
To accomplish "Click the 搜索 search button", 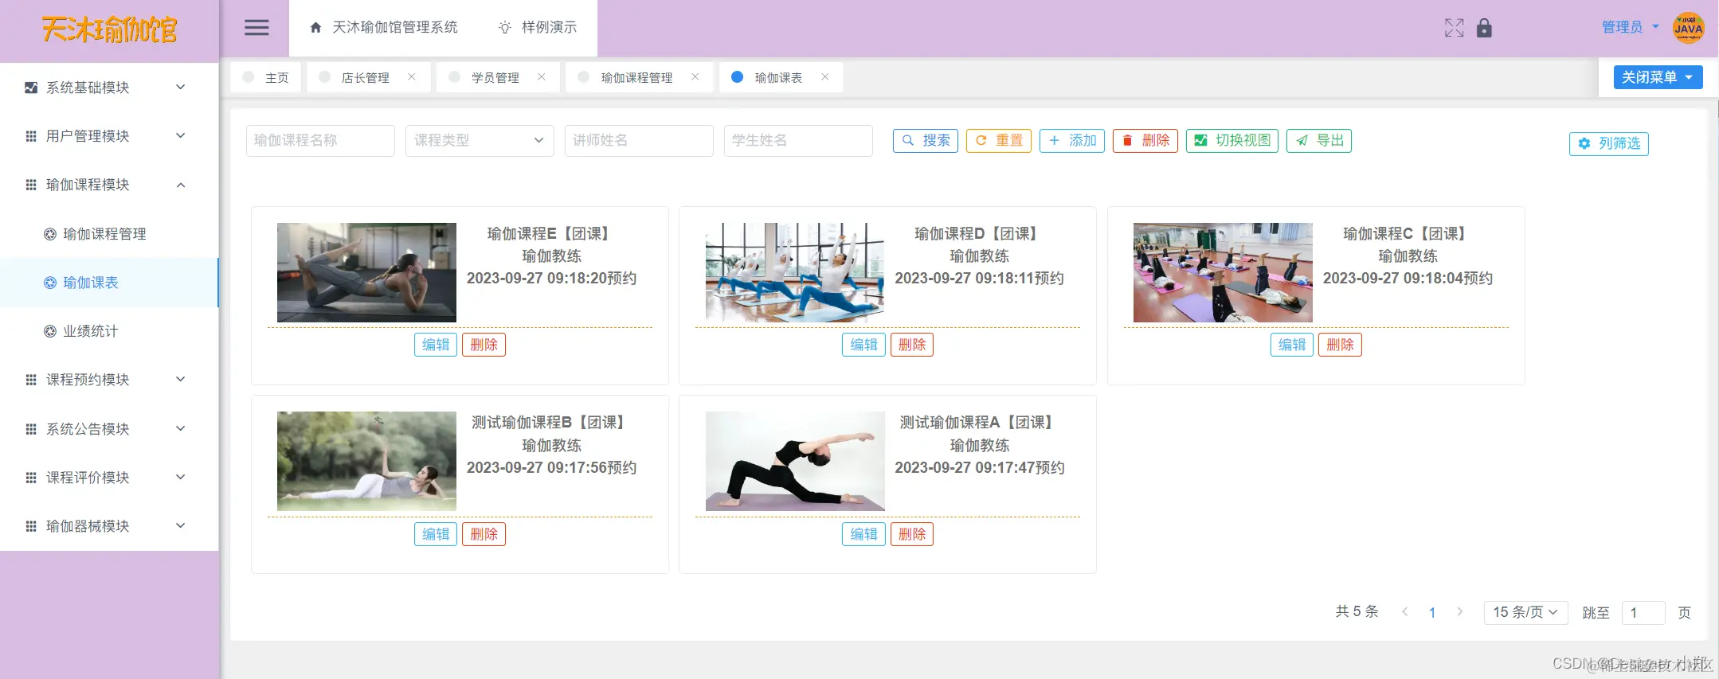I will (926, 141).
